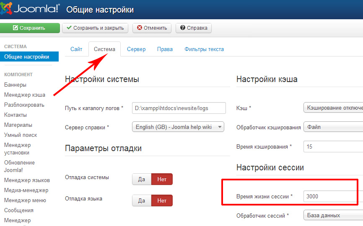Open Менеджер кэша in sidebar
The height and width of the screenshot is (226, 363).
[25, 95]
